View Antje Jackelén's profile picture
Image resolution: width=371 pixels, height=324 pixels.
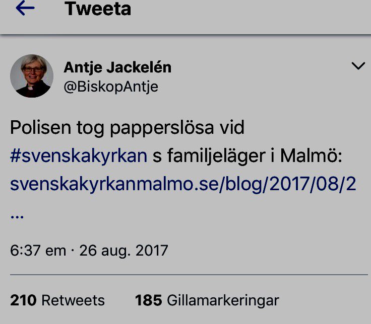pyautogui.click(x=32, y=76)
